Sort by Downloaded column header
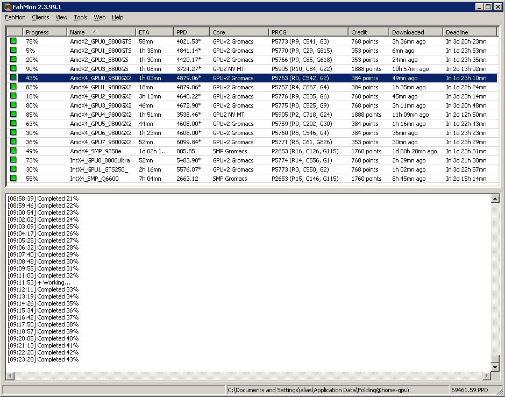 tap(416, 32)
